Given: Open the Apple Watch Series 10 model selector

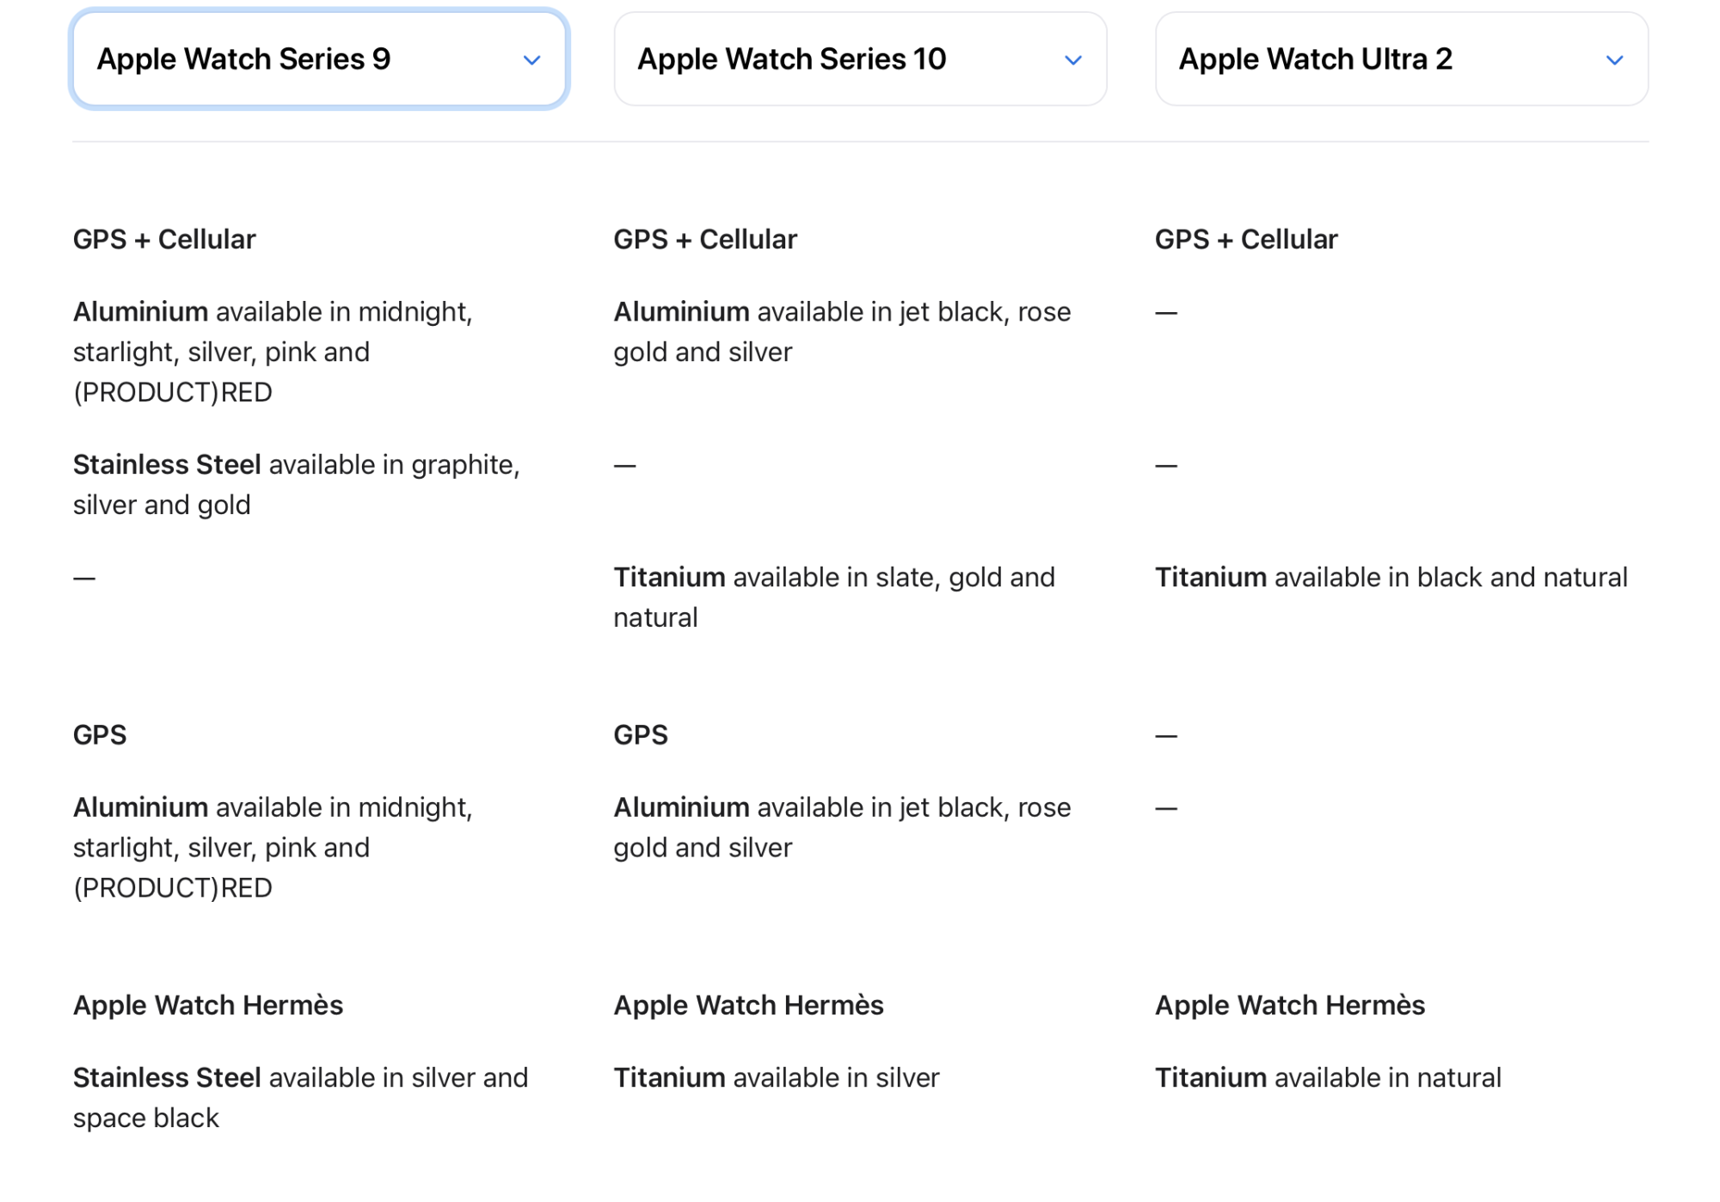Looking at the screenshot, I should 858,58.
